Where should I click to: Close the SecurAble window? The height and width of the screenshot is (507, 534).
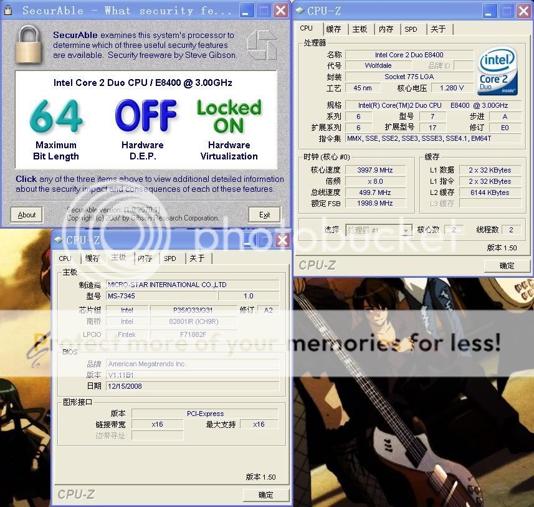[x=281, y=10]
